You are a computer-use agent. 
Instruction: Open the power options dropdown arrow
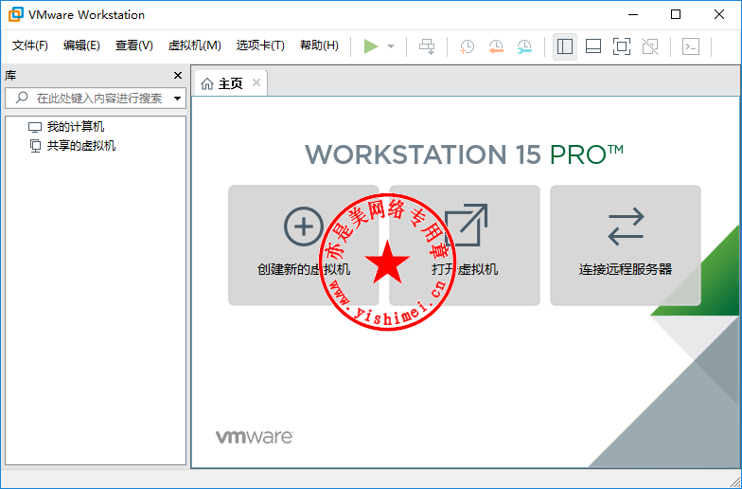[x=391, y=46]
